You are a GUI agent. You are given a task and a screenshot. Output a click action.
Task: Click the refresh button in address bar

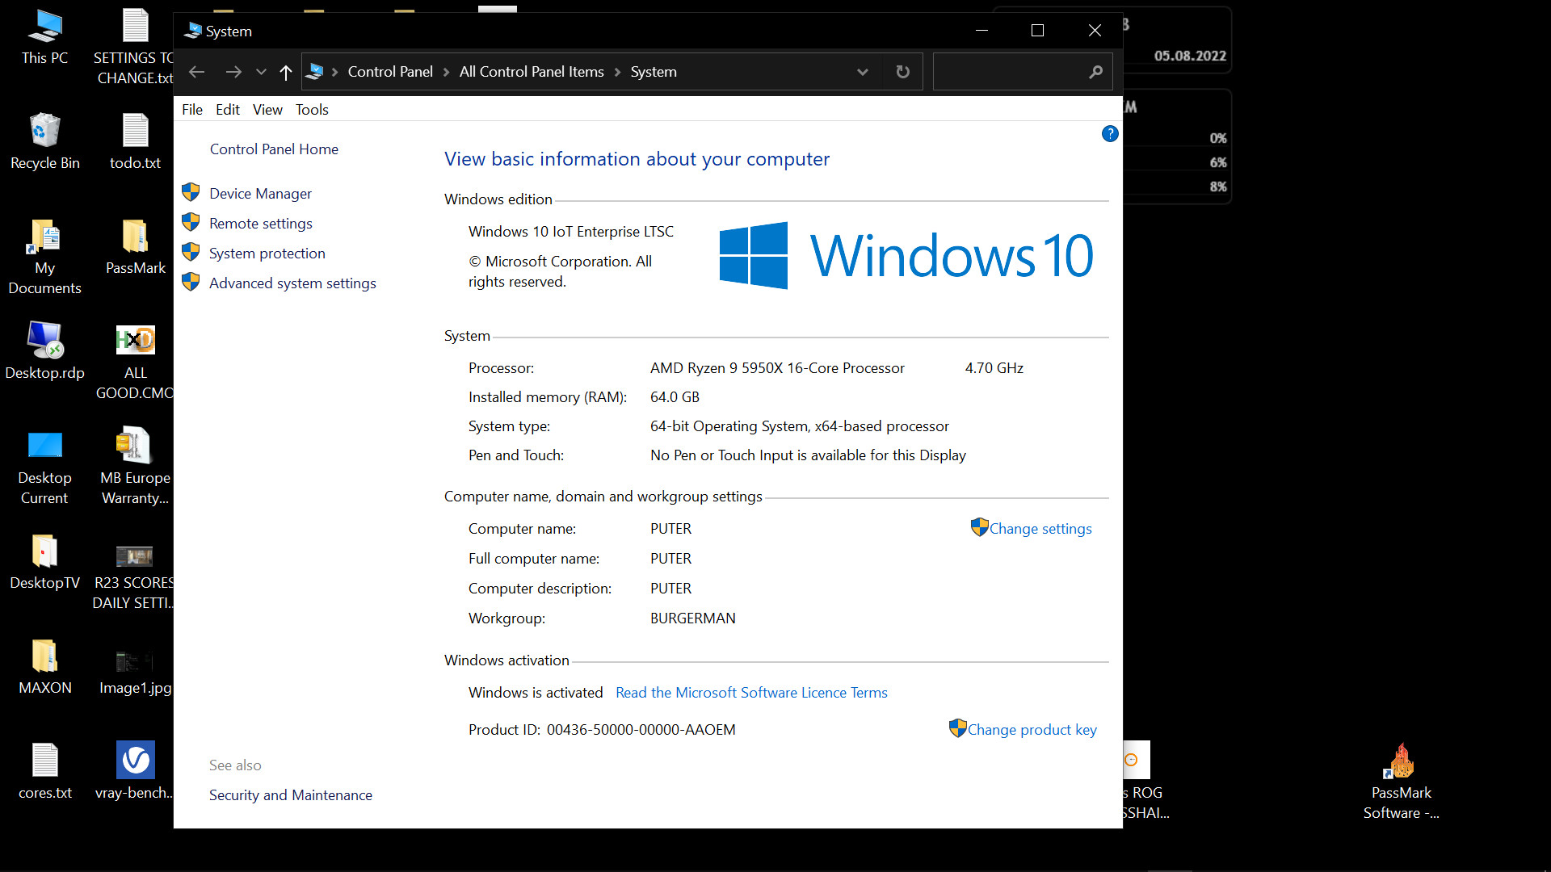(x=902, y=72)
